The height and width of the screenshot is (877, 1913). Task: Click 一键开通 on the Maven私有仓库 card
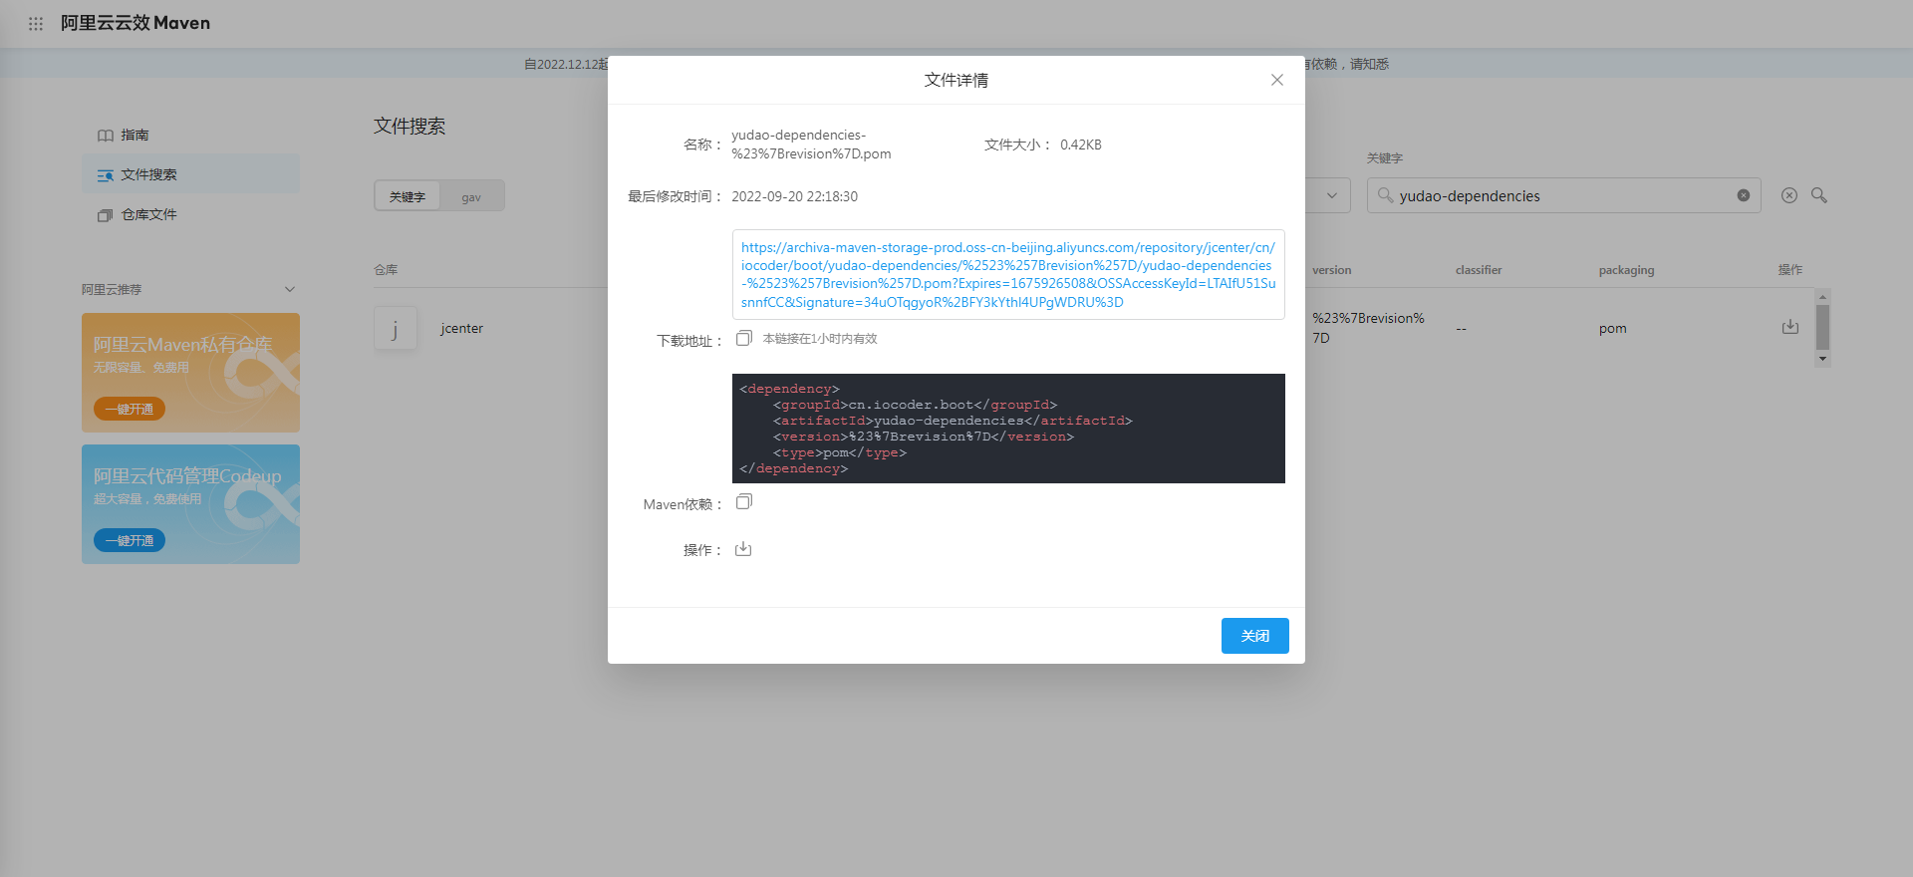(x=130, y=409)
